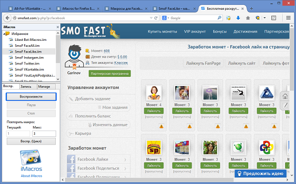This screenshot has height=184, width=296.
Task: Open the Forex black logo thumbnail
Action: click(x=238, y=93)
